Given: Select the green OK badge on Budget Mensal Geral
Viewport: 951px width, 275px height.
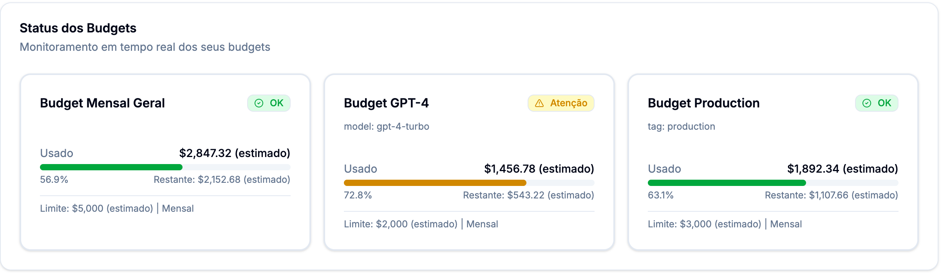Looking at the screenshot, I should pos(269,103).
